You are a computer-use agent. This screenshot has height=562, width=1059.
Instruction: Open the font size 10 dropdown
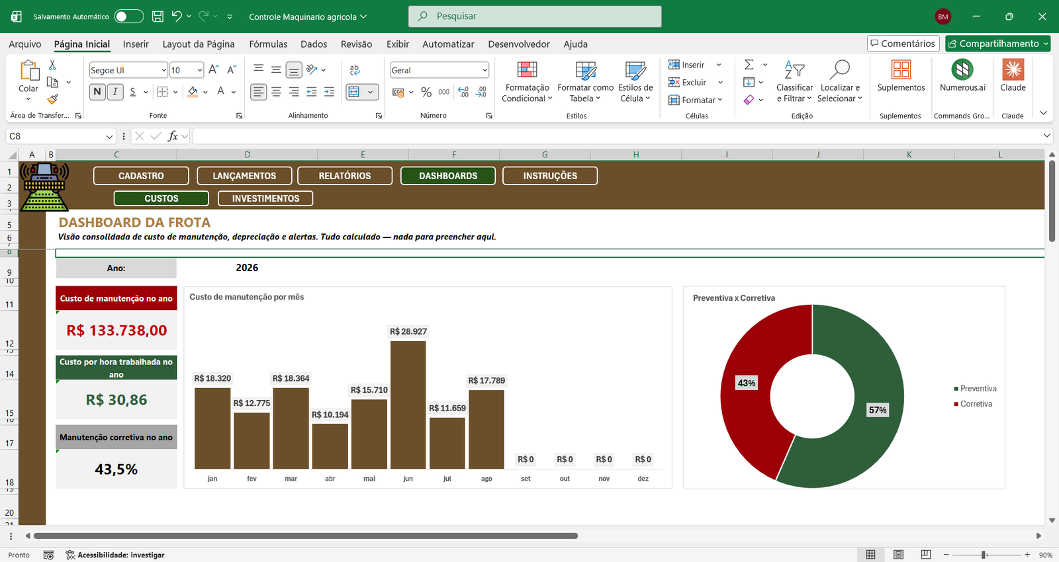coord(199,70)
